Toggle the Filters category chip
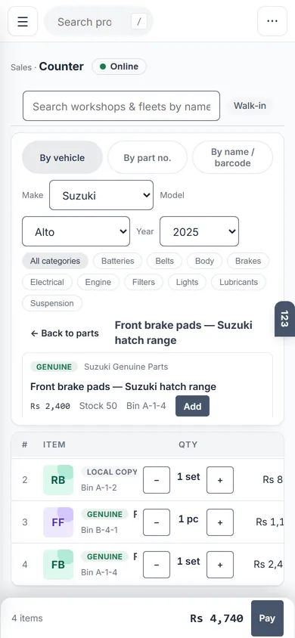Screen dimensions: 295x638 [x=144, y=282]
